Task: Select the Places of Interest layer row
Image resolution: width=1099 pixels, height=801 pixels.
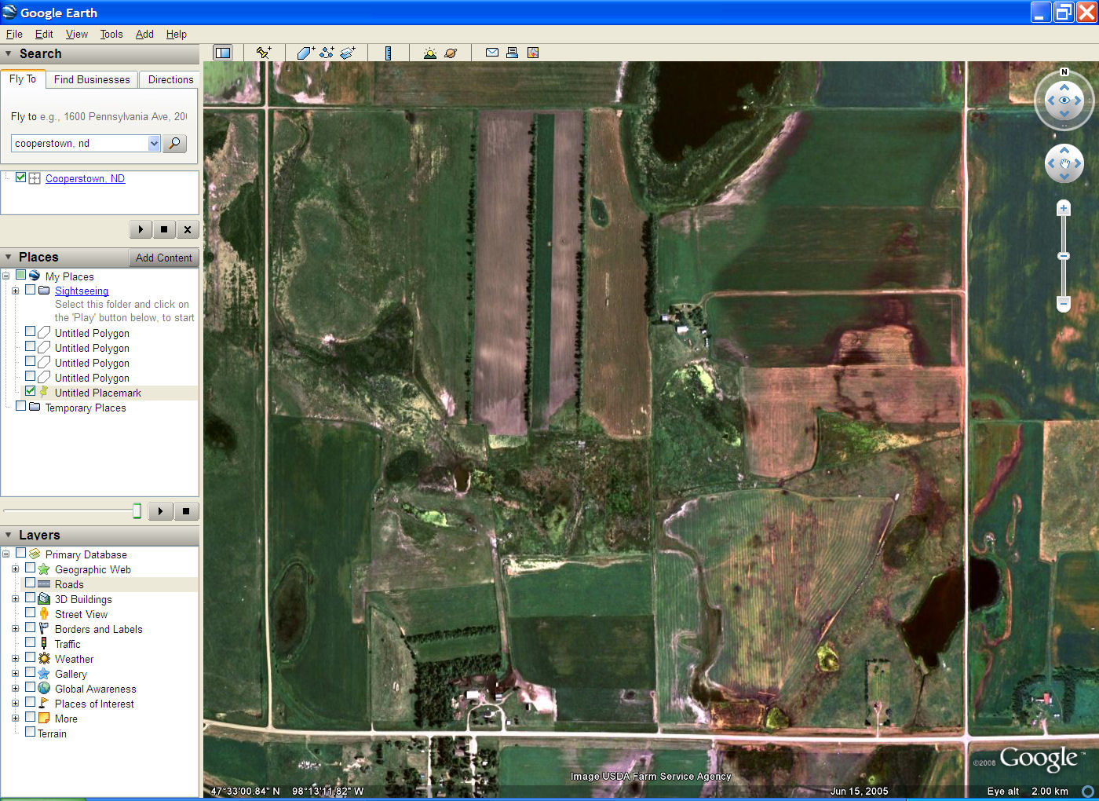Action: pyautogui.click(x=94, y=704)
